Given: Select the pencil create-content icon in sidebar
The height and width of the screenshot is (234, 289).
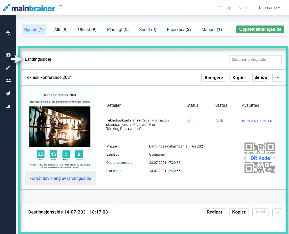Looking at the screenshot, I should (8, 68).
